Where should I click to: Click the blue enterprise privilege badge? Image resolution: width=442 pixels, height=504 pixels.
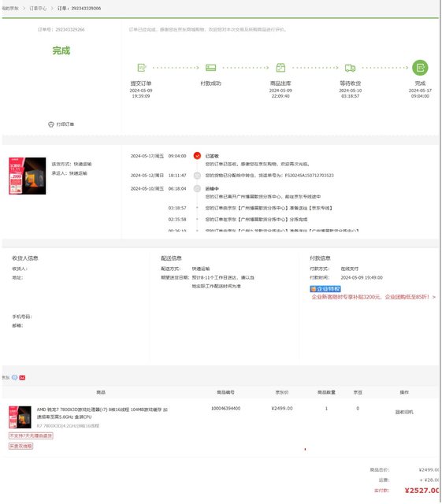(x=325, y=289)
